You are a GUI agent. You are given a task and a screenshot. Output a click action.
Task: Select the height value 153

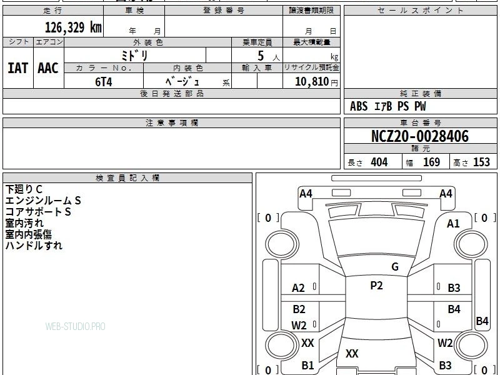pyautogui.click(x=481, y=162)
